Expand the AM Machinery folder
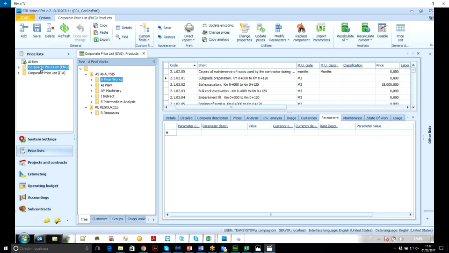 [x=91, y=91]
